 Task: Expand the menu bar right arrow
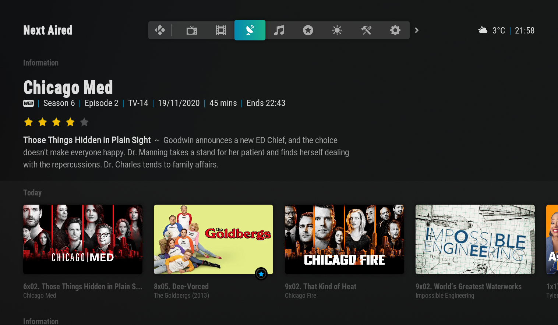(x=417, y=30)
